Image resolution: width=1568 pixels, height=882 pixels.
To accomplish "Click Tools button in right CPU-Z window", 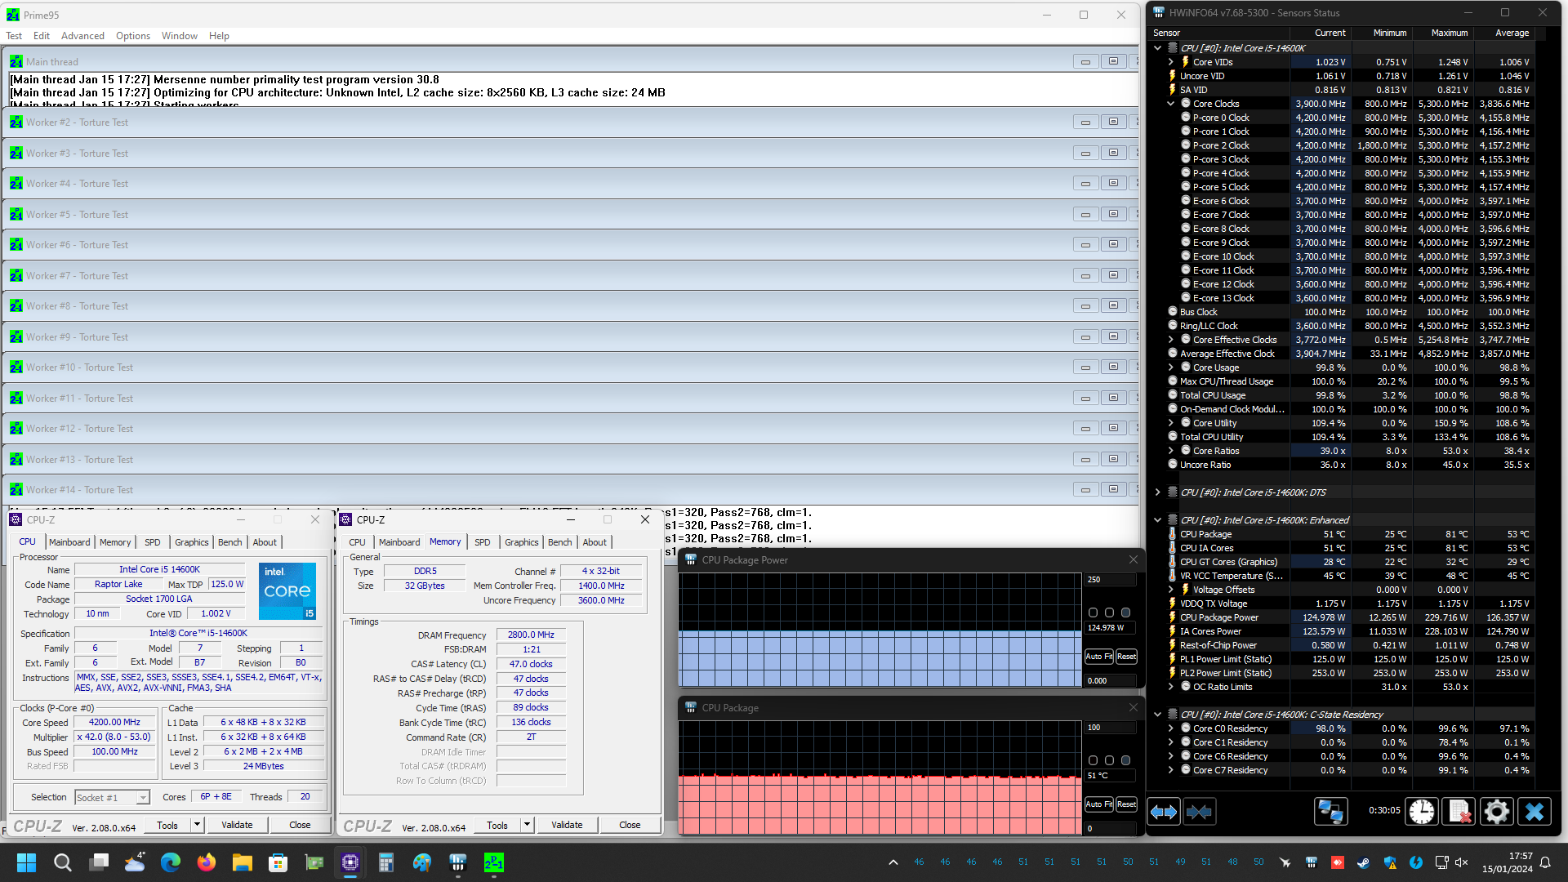I will (x=497, y=825).
